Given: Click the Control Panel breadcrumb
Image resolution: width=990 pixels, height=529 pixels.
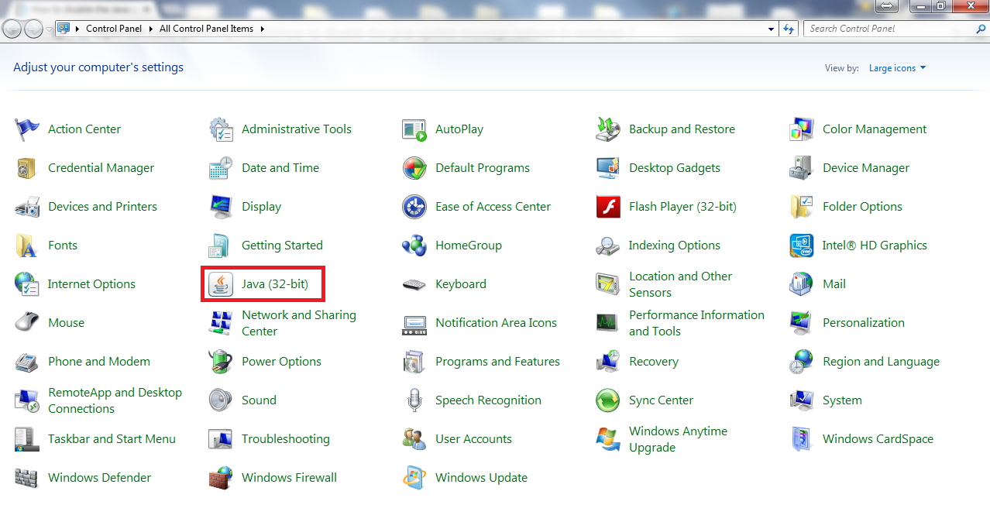Looking at the screenshot, I should point(114,29).
